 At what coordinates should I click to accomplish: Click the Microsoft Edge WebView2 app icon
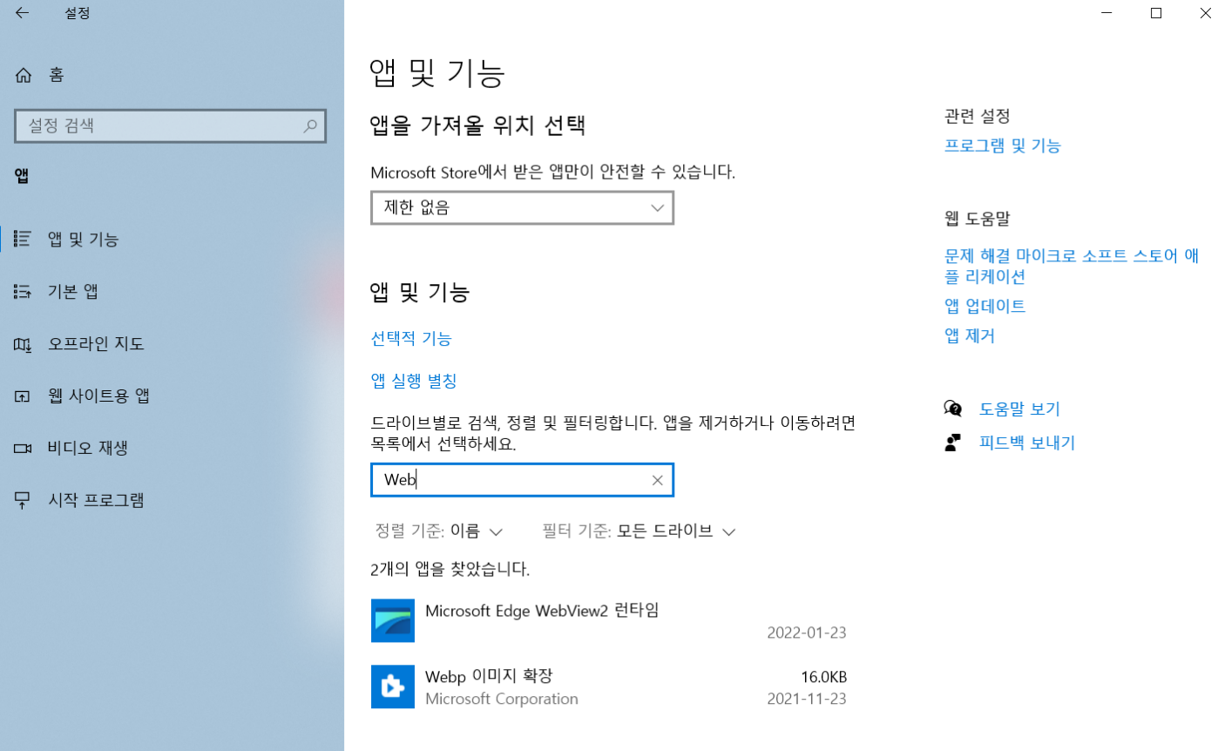(393, 620)
